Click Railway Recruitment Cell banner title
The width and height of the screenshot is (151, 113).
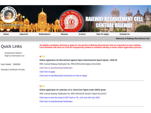pyautogui.click(x=114, y=22)
